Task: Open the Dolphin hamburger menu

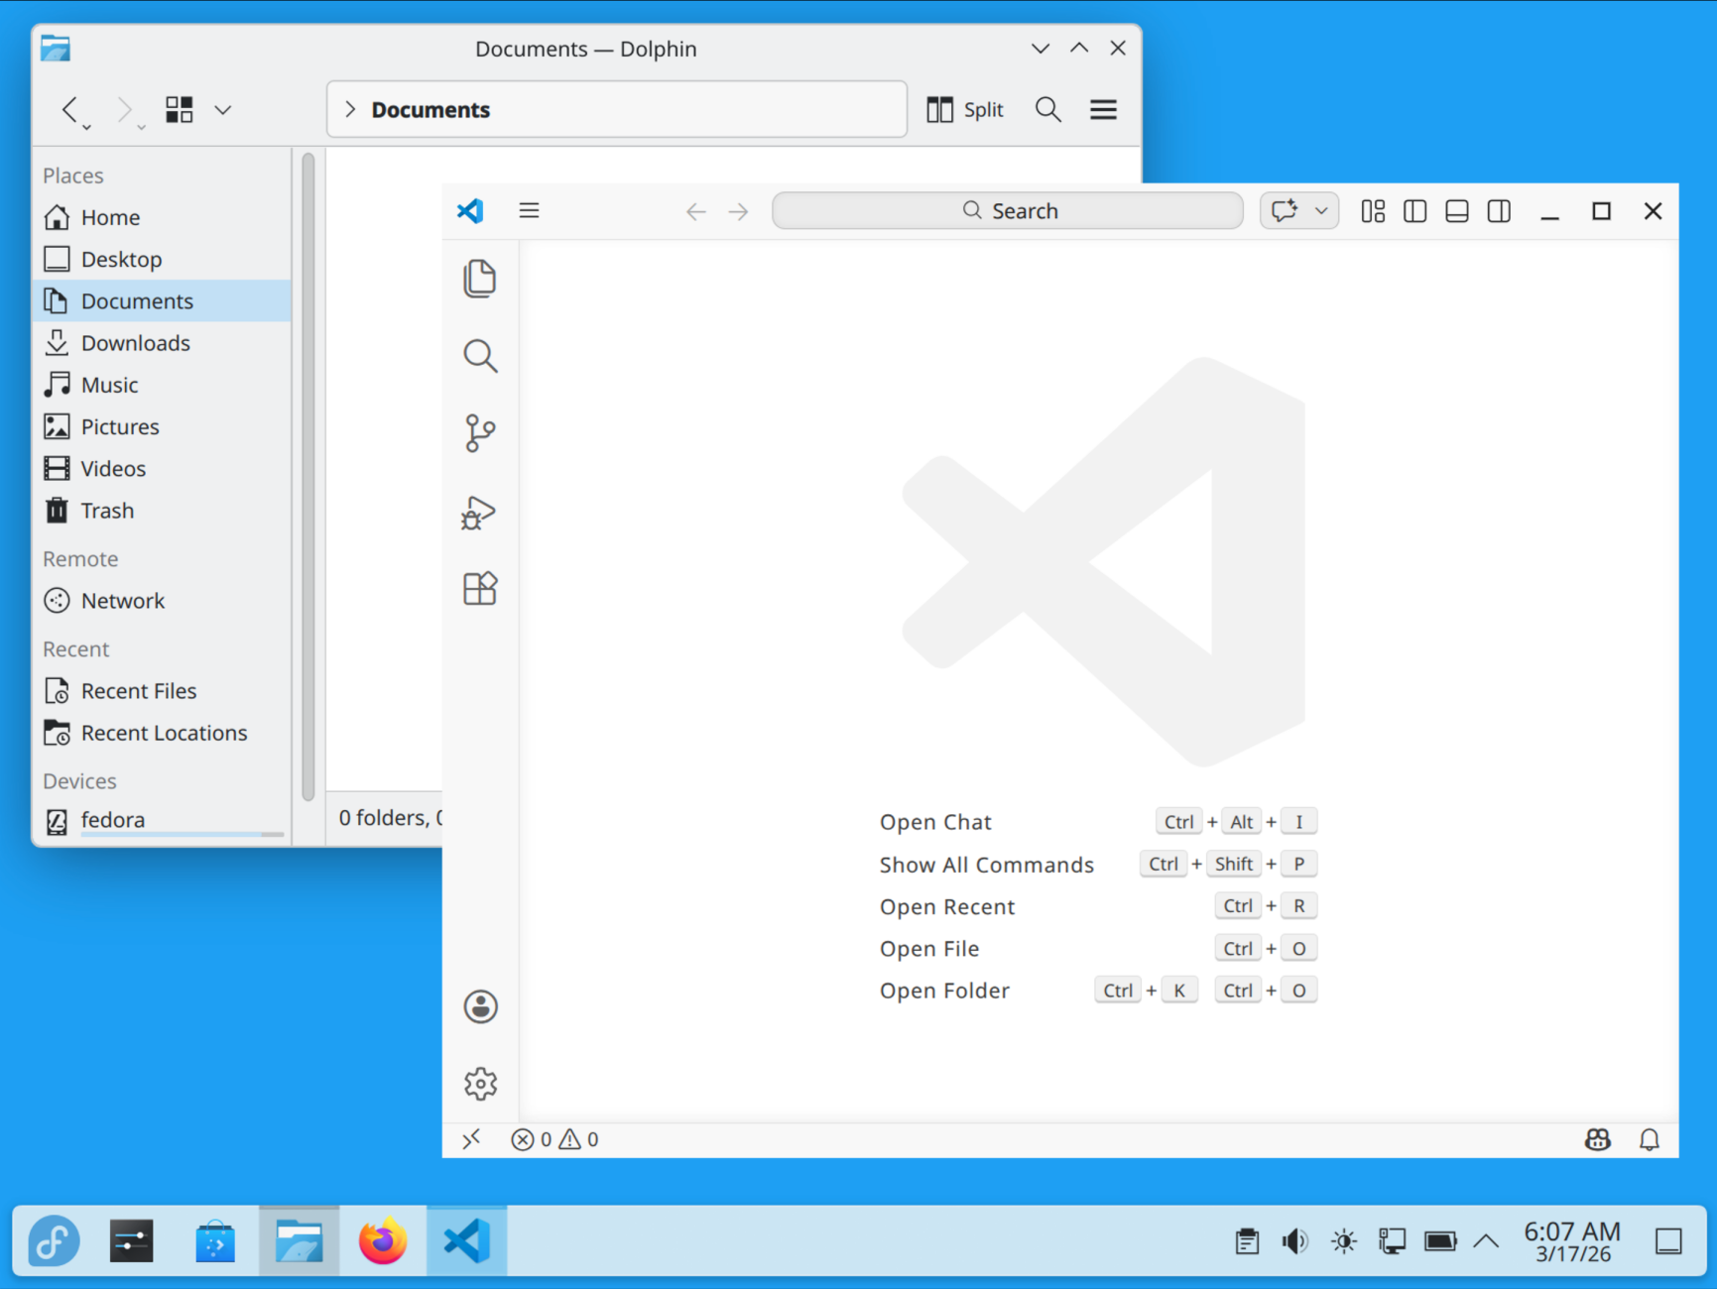Action: click(1103, 109)
